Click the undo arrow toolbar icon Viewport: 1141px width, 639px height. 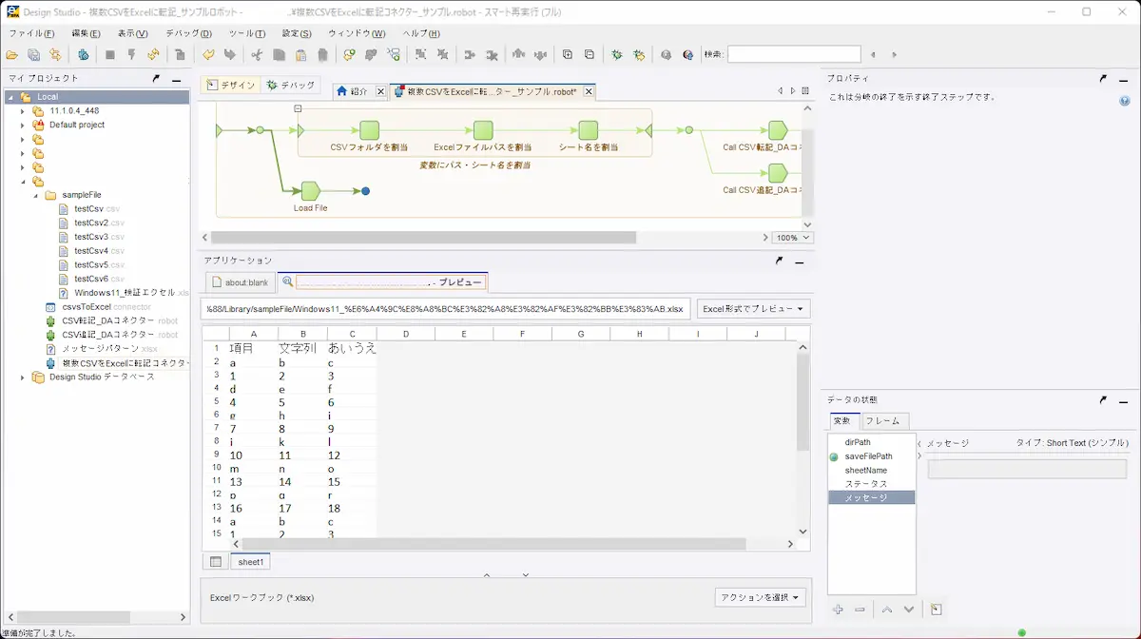coord(207,54)
